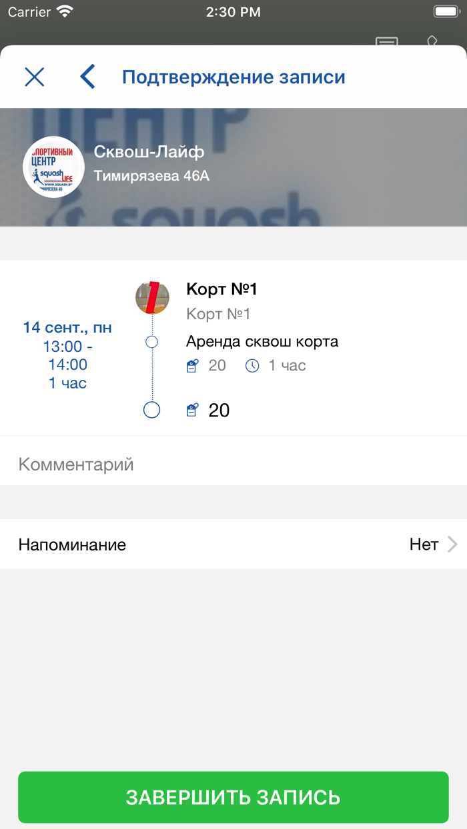Click the price tag icon beside gray 20
467x829 pixels.
tap(192, 365)
